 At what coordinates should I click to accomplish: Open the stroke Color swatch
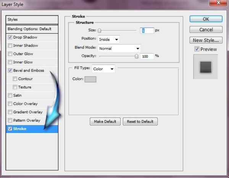pos(90,79)
